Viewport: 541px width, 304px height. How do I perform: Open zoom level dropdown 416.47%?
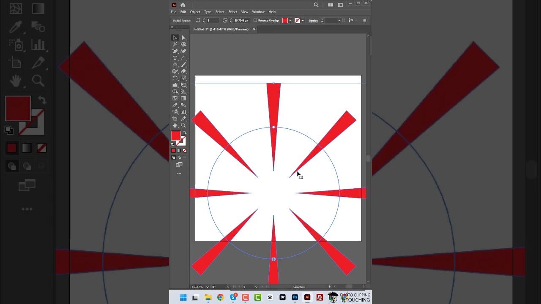pos(207,287)
